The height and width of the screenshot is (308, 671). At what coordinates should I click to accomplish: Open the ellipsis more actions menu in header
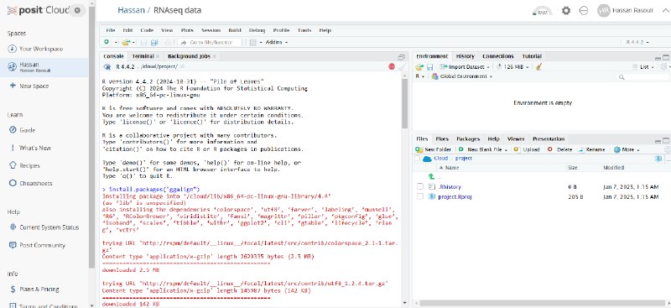[583, 11]
